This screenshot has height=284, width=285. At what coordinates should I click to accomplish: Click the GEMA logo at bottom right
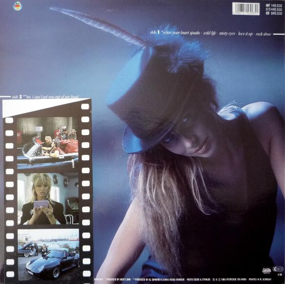coord(266,270)
